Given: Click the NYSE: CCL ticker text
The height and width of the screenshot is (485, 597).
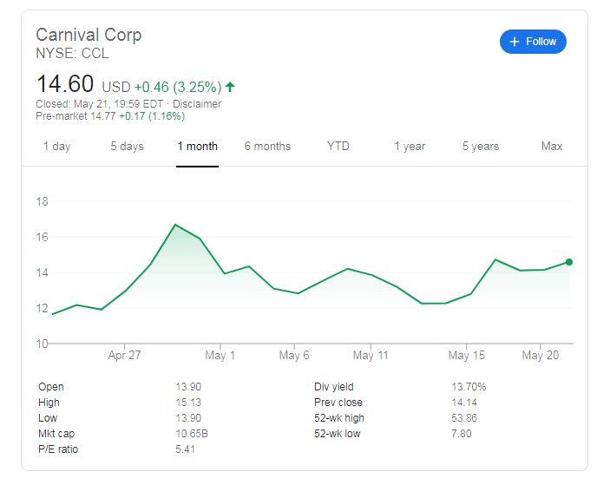Looking at the screenshot, I should 72,53.
